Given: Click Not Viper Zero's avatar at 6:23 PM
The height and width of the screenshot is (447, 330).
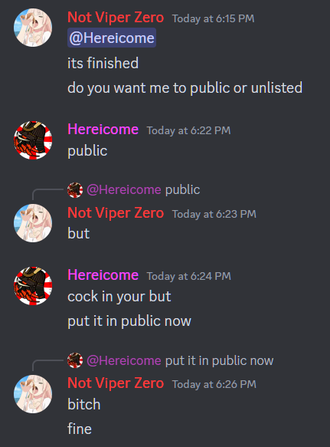Looking at the screenshot, I should pyautogui.click(x=33, y=223).
